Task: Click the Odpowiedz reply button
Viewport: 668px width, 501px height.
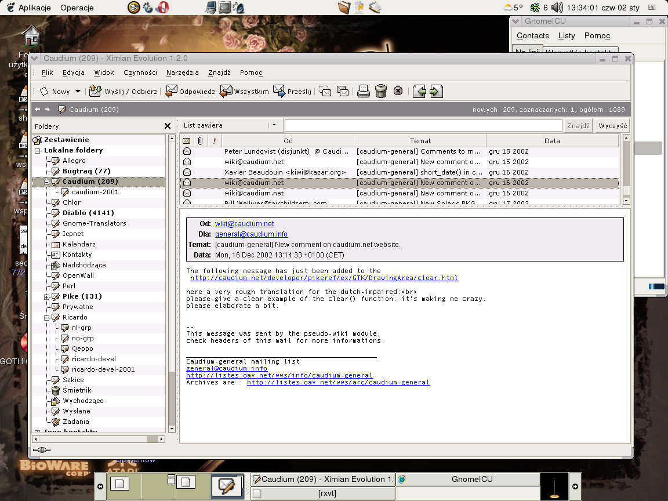Action: (190, 91)
